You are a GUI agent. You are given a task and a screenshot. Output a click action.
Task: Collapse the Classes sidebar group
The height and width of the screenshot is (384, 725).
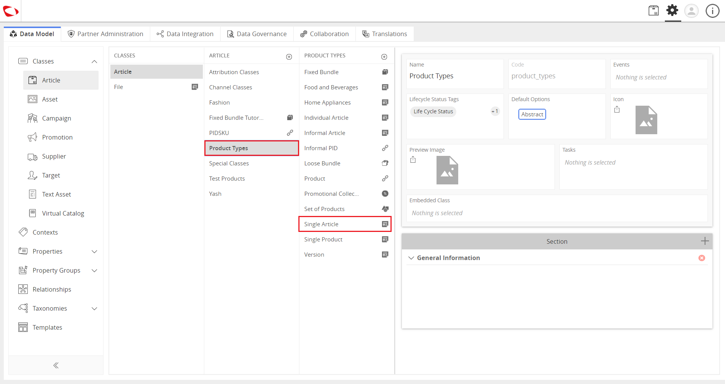(94, 62)
